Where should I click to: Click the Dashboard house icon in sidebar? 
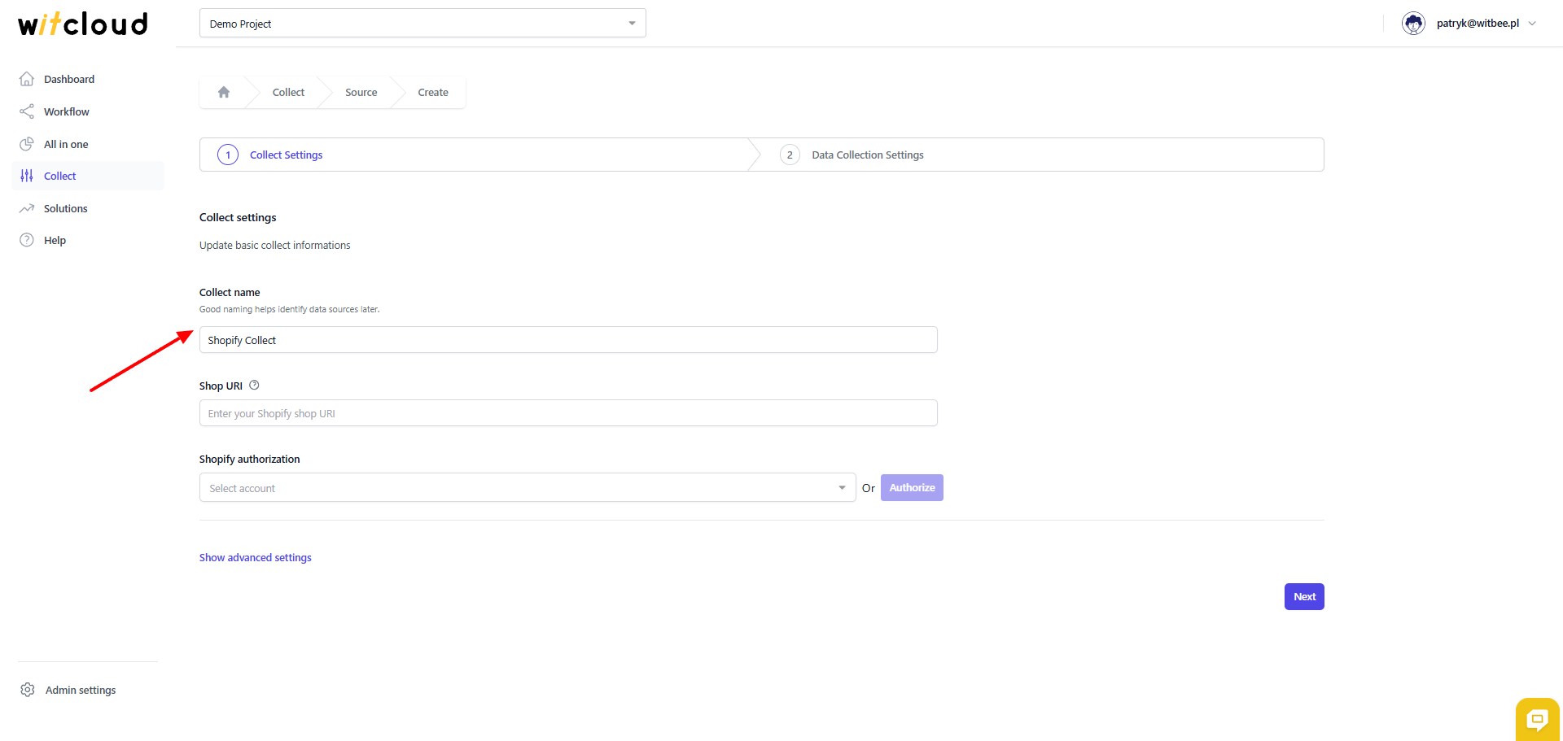click(x=27, y=79)
